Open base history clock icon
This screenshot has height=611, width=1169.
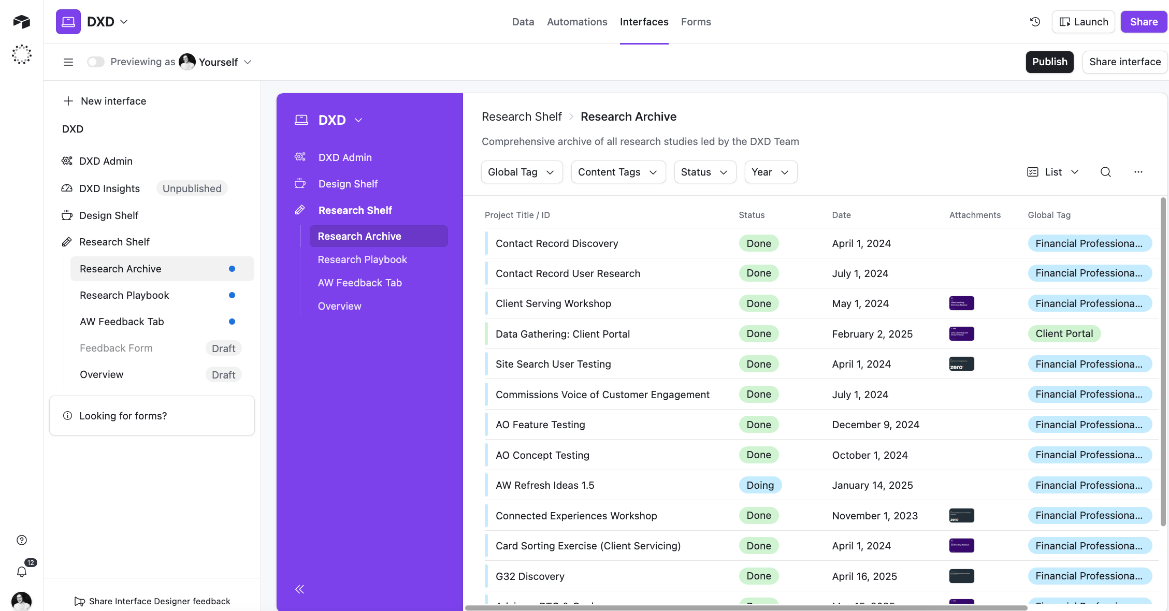coord(1035,22)
